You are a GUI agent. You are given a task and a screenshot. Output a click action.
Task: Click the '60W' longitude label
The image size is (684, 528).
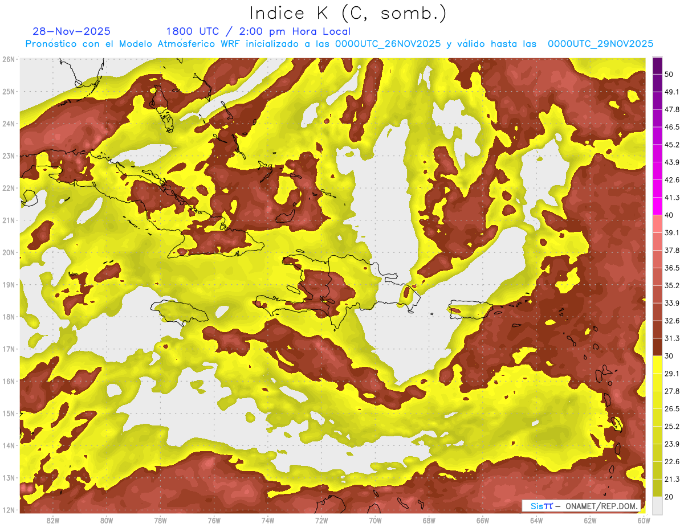pyautogui.click(x=644, y=520)
